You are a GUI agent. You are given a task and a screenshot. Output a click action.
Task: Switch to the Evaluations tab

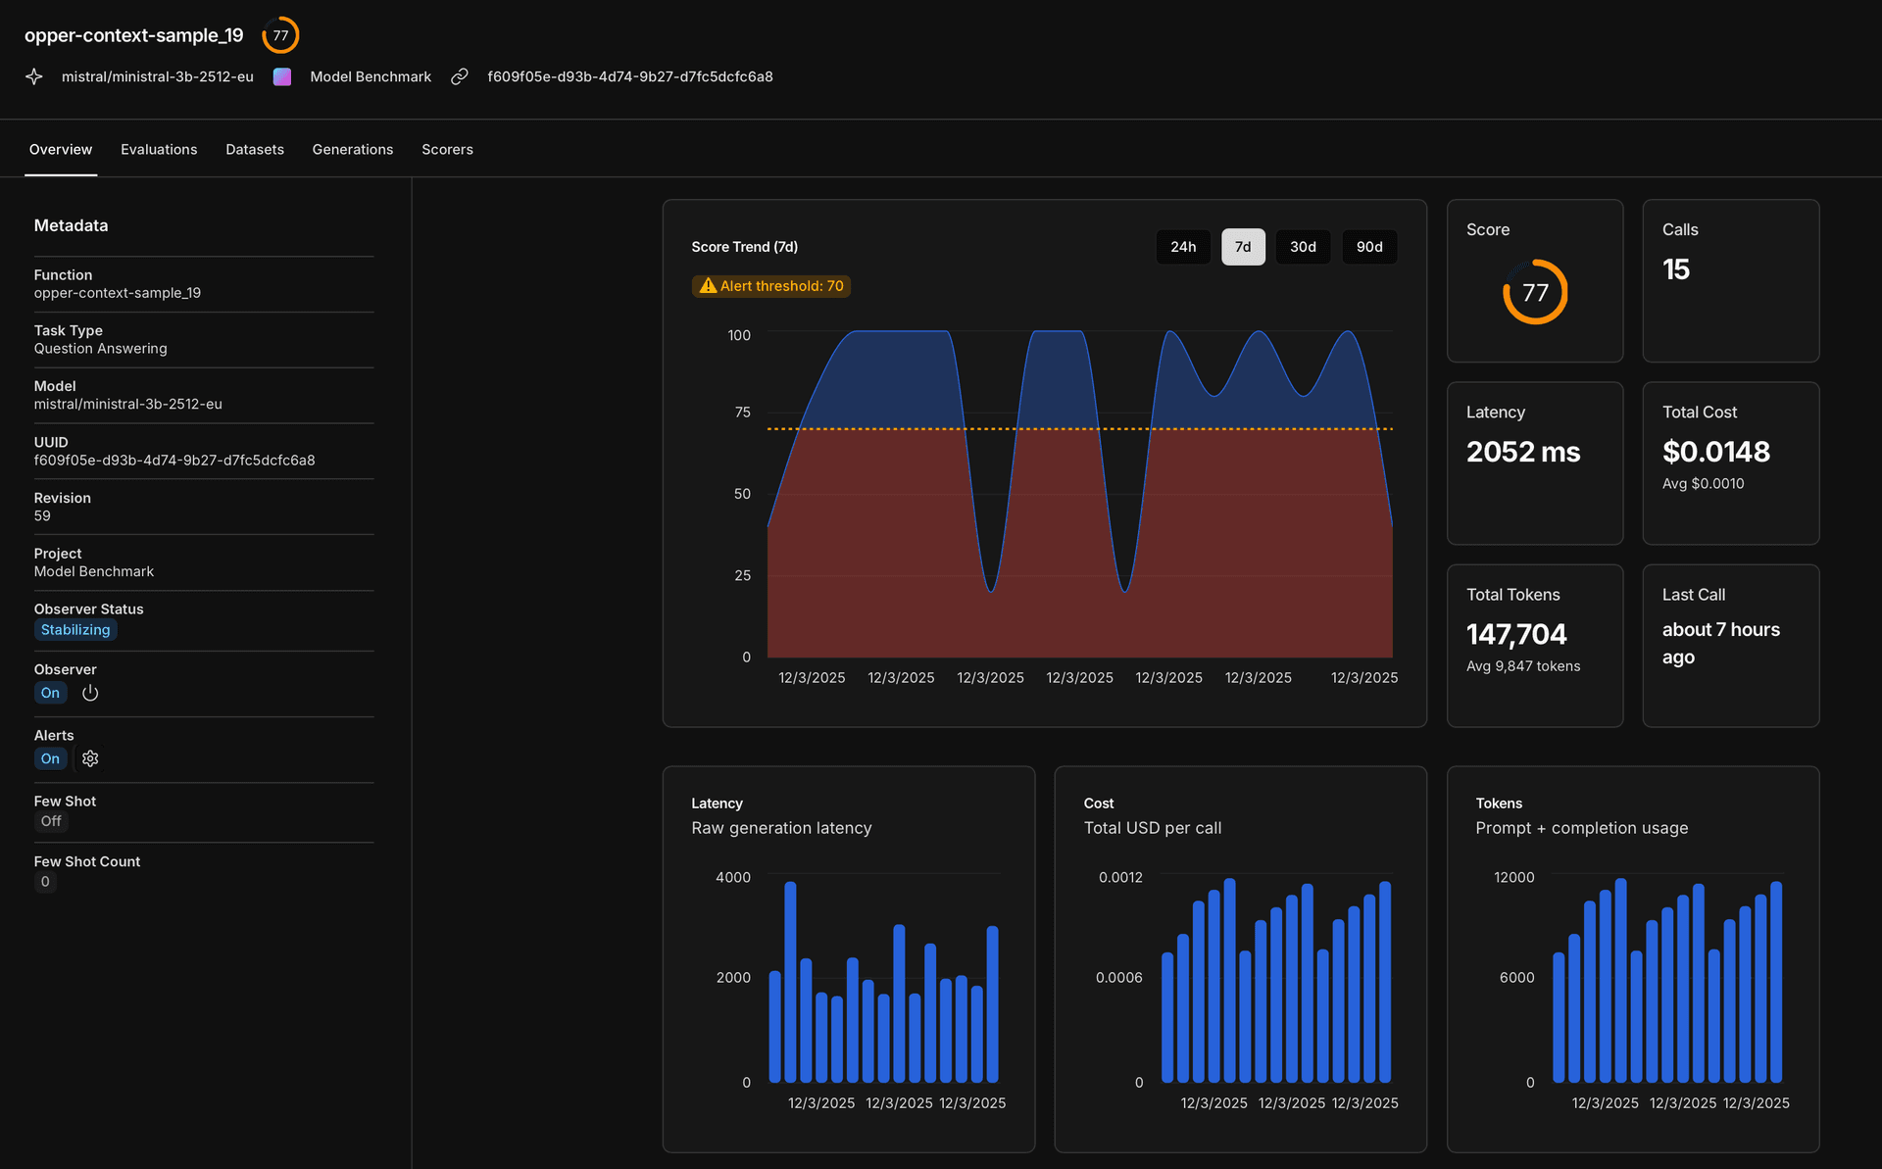159,149
